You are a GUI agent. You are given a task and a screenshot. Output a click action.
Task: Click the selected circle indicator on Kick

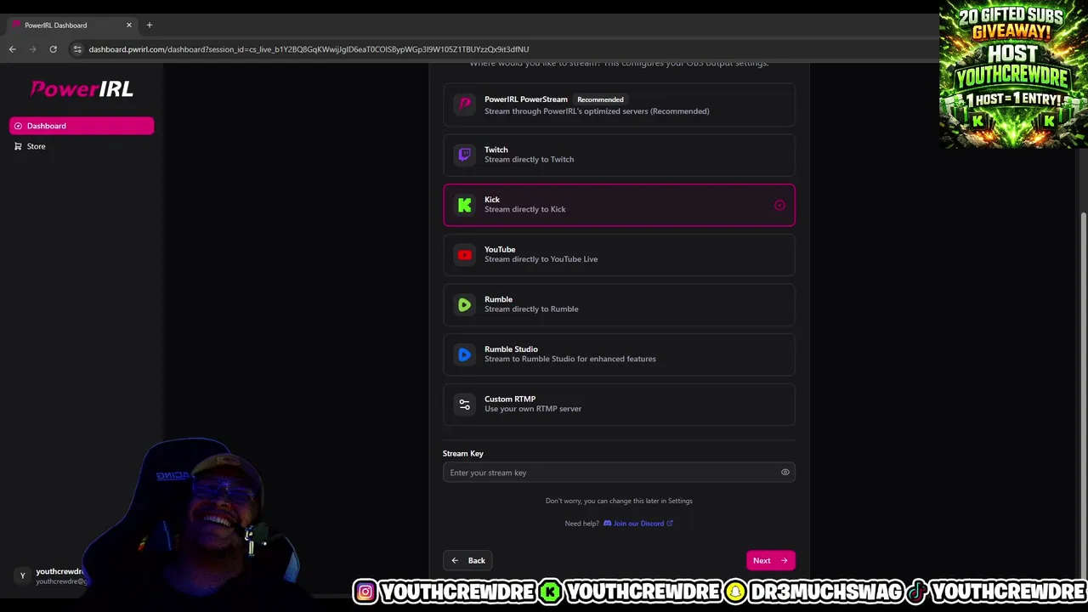click(x=779, y=205)
